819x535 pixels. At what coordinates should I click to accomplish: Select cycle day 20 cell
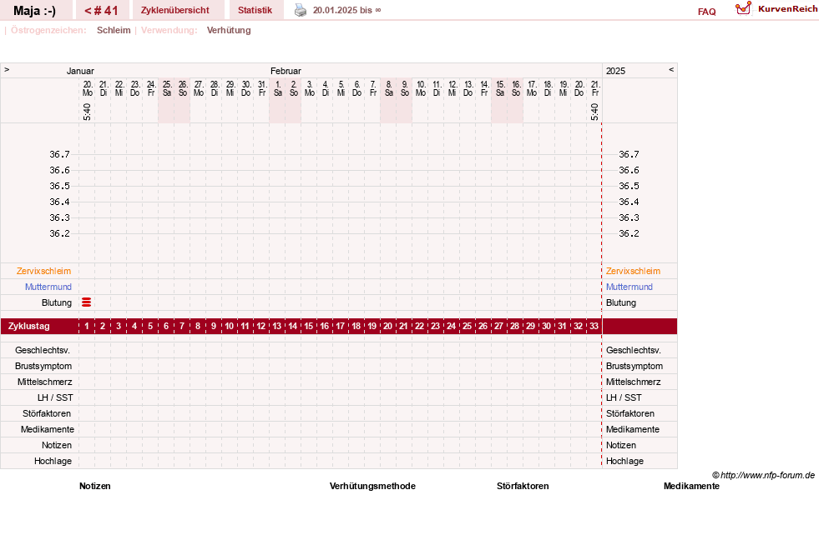[x=387, y=327]
